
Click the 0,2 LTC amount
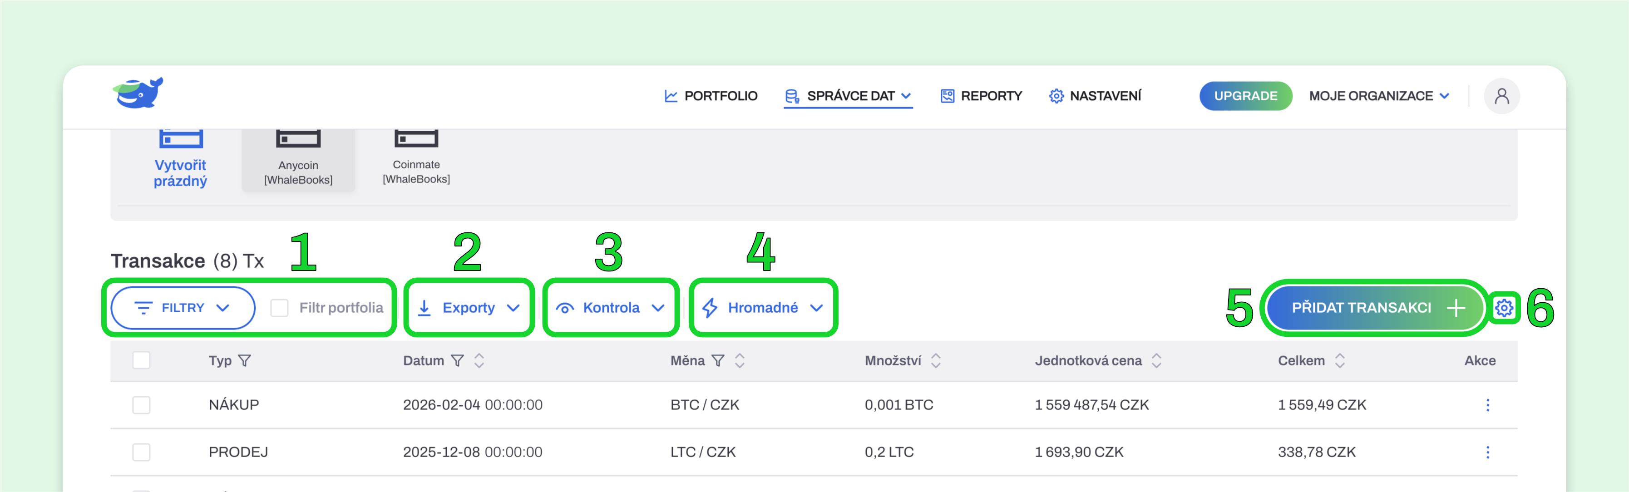(x=889, y=452)
